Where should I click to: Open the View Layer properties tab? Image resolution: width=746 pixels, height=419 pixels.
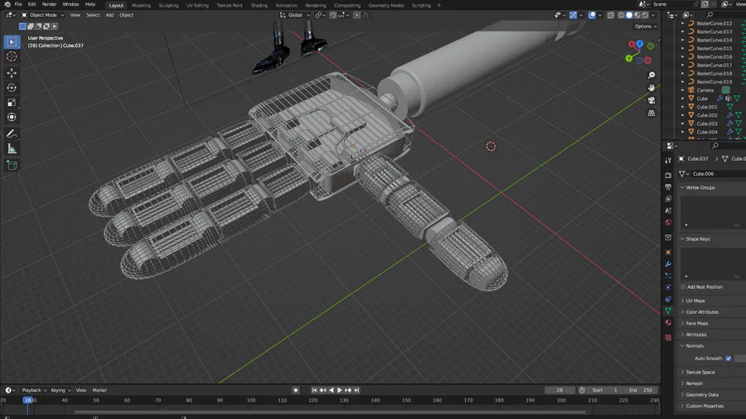tap(668, 199)
